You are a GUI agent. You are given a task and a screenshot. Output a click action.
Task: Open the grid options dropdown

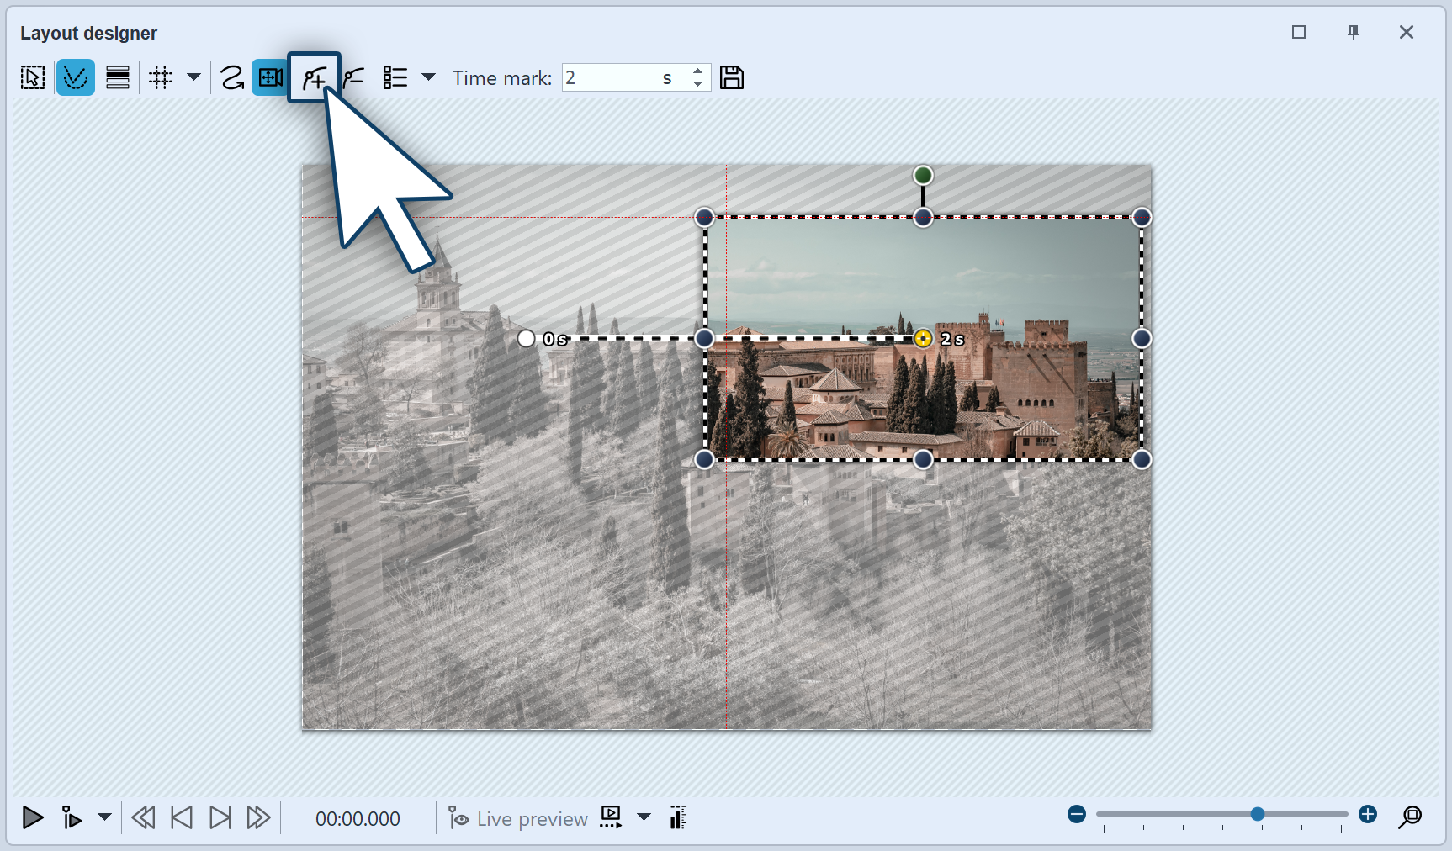194,77
